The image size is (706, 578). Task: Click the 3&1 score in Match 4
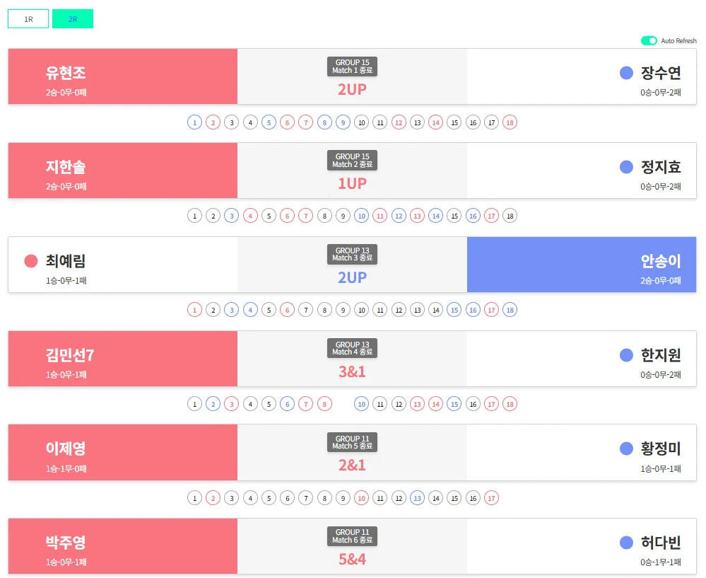(352, 371)
